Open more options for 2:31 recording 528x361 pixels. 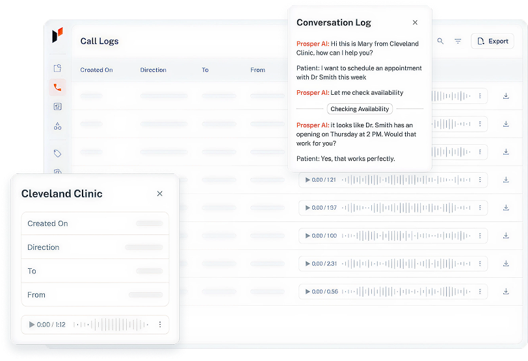click(x=480, y=264)
